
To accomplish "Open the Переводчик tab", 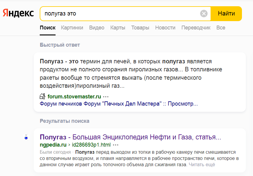I will (196, 28).
